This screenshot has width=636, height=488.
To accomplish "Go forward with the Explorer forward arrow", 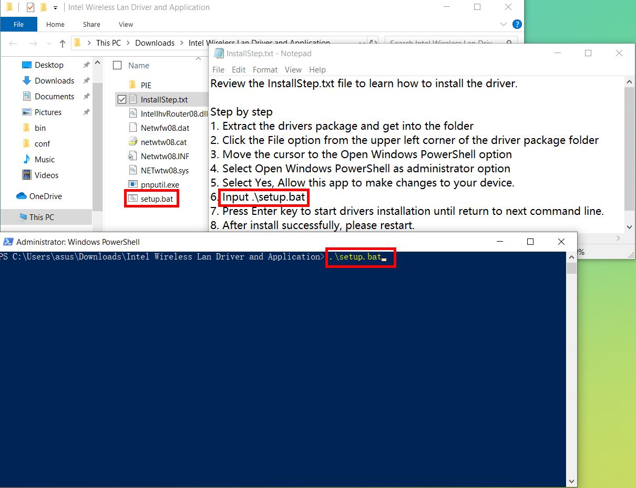I will [33, 44].
